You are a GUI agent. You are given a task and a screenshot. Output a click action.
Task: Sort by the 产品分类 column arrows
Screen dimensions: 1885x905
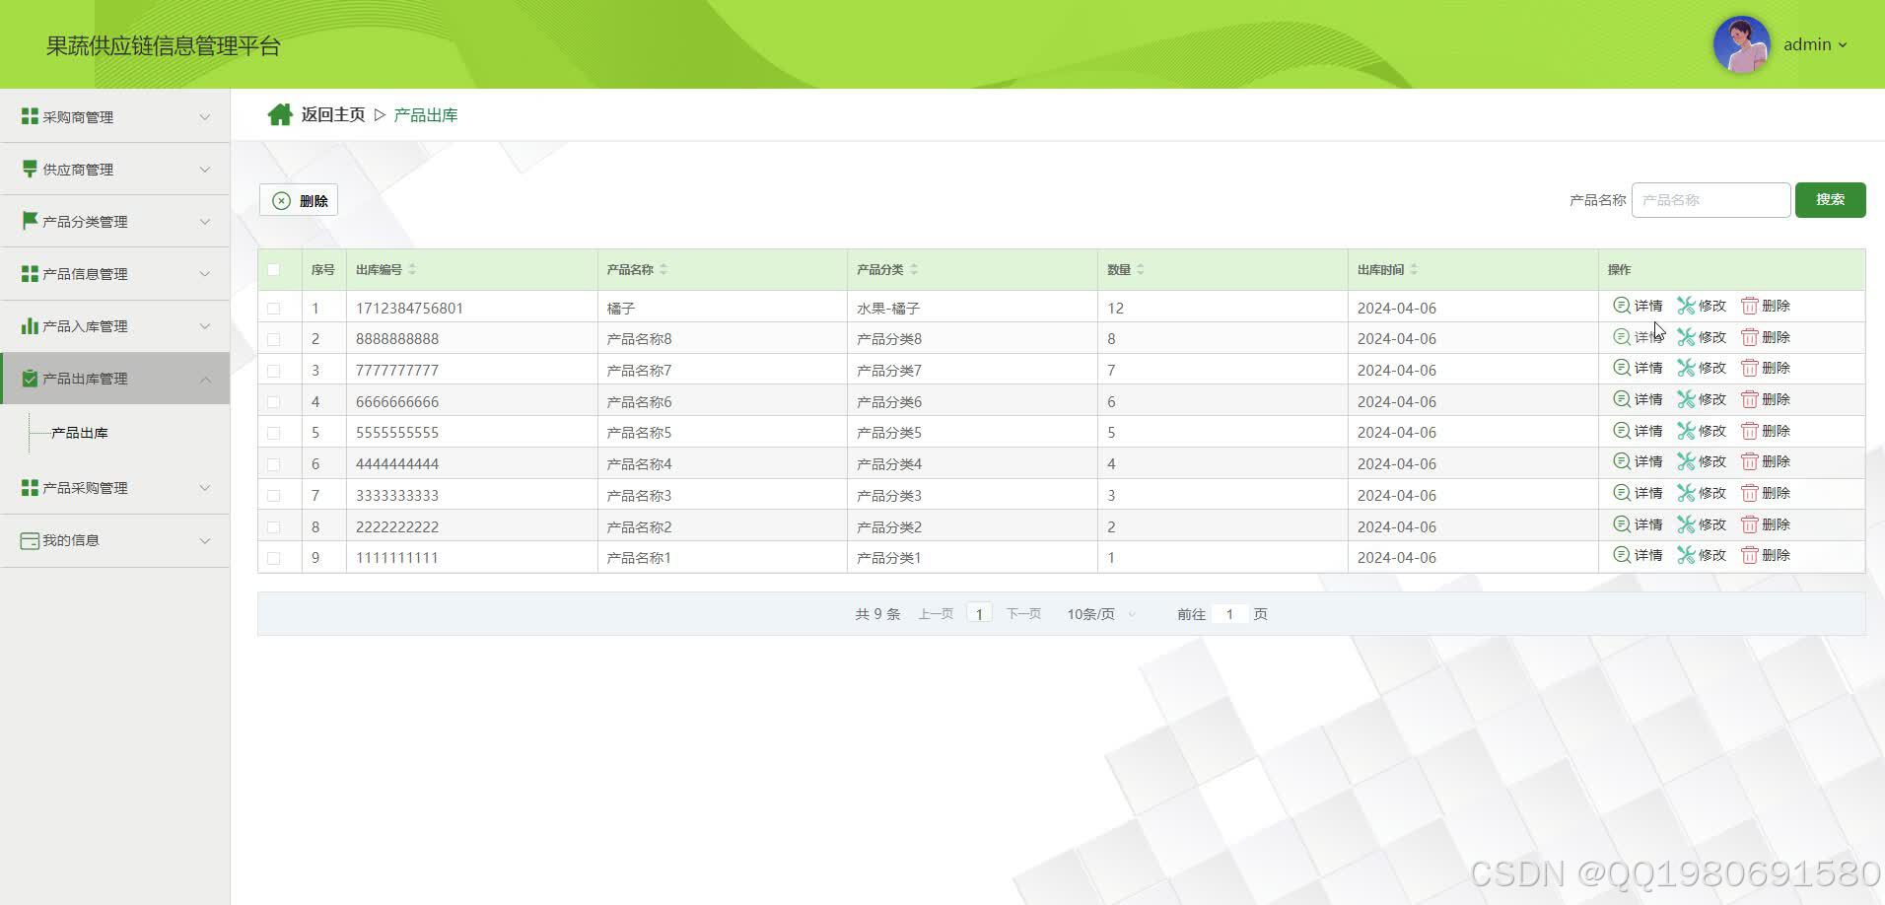pyautogui.click(x=914, y=269)
